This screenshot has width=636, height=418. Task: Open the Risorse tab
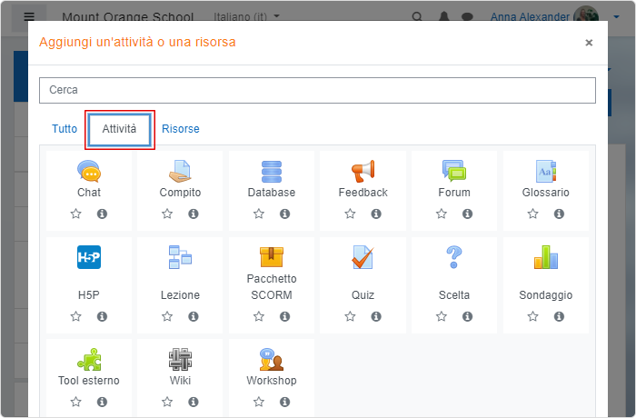pos(181,129)
